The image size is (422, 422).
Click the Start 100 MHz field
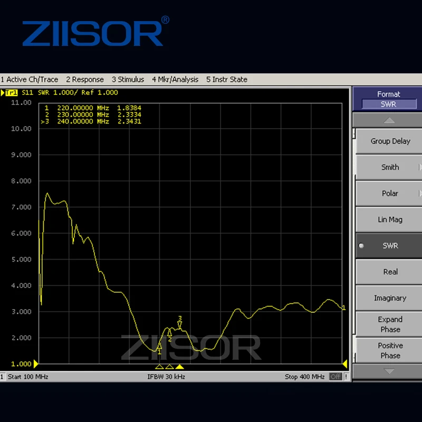pos(28,377)
